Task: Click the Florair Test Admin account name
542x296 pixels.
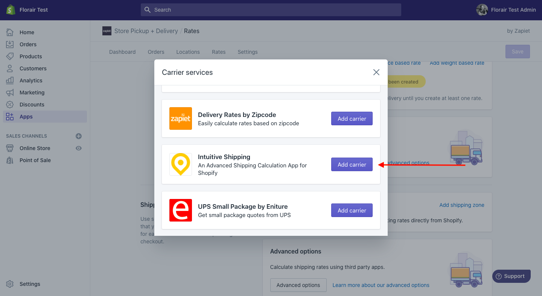Action: 513,10
